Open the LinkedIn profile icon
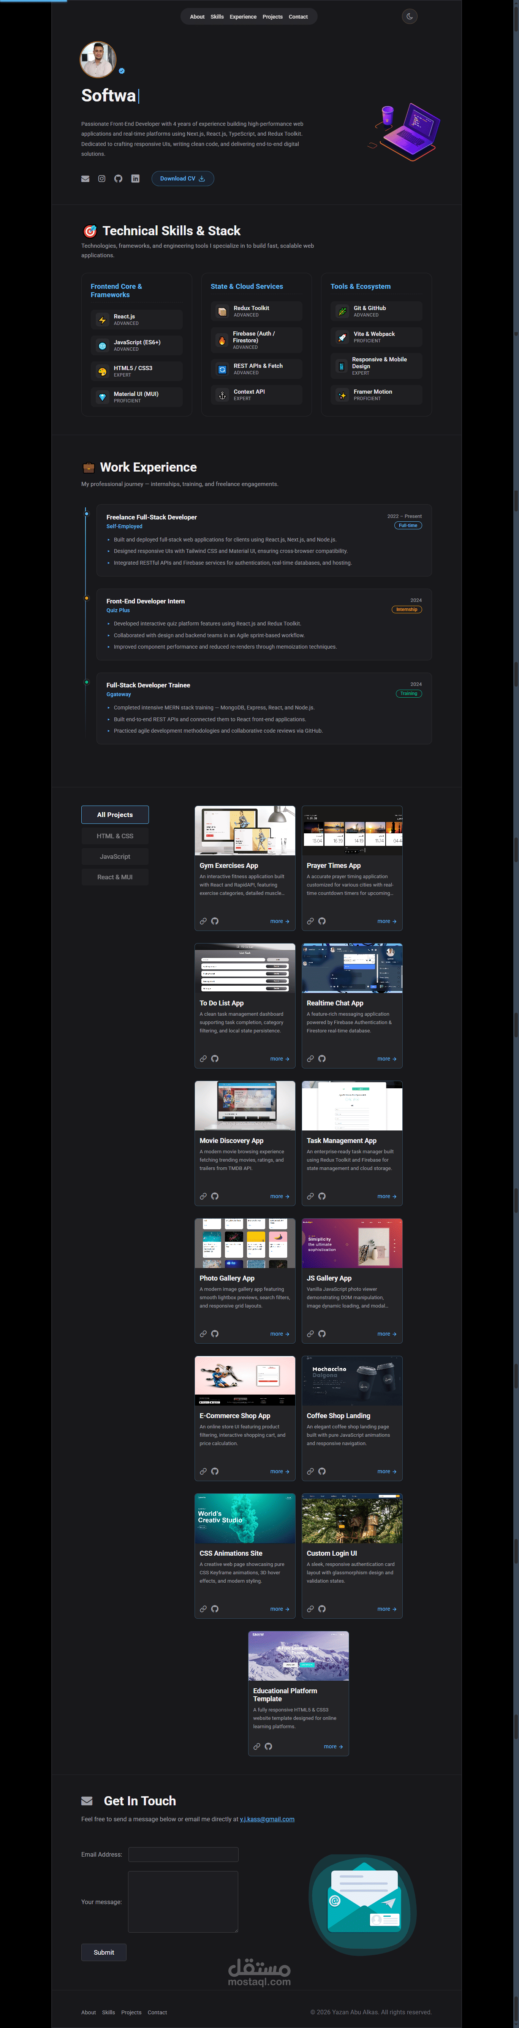519x2028 pixels. pos(136,179)
